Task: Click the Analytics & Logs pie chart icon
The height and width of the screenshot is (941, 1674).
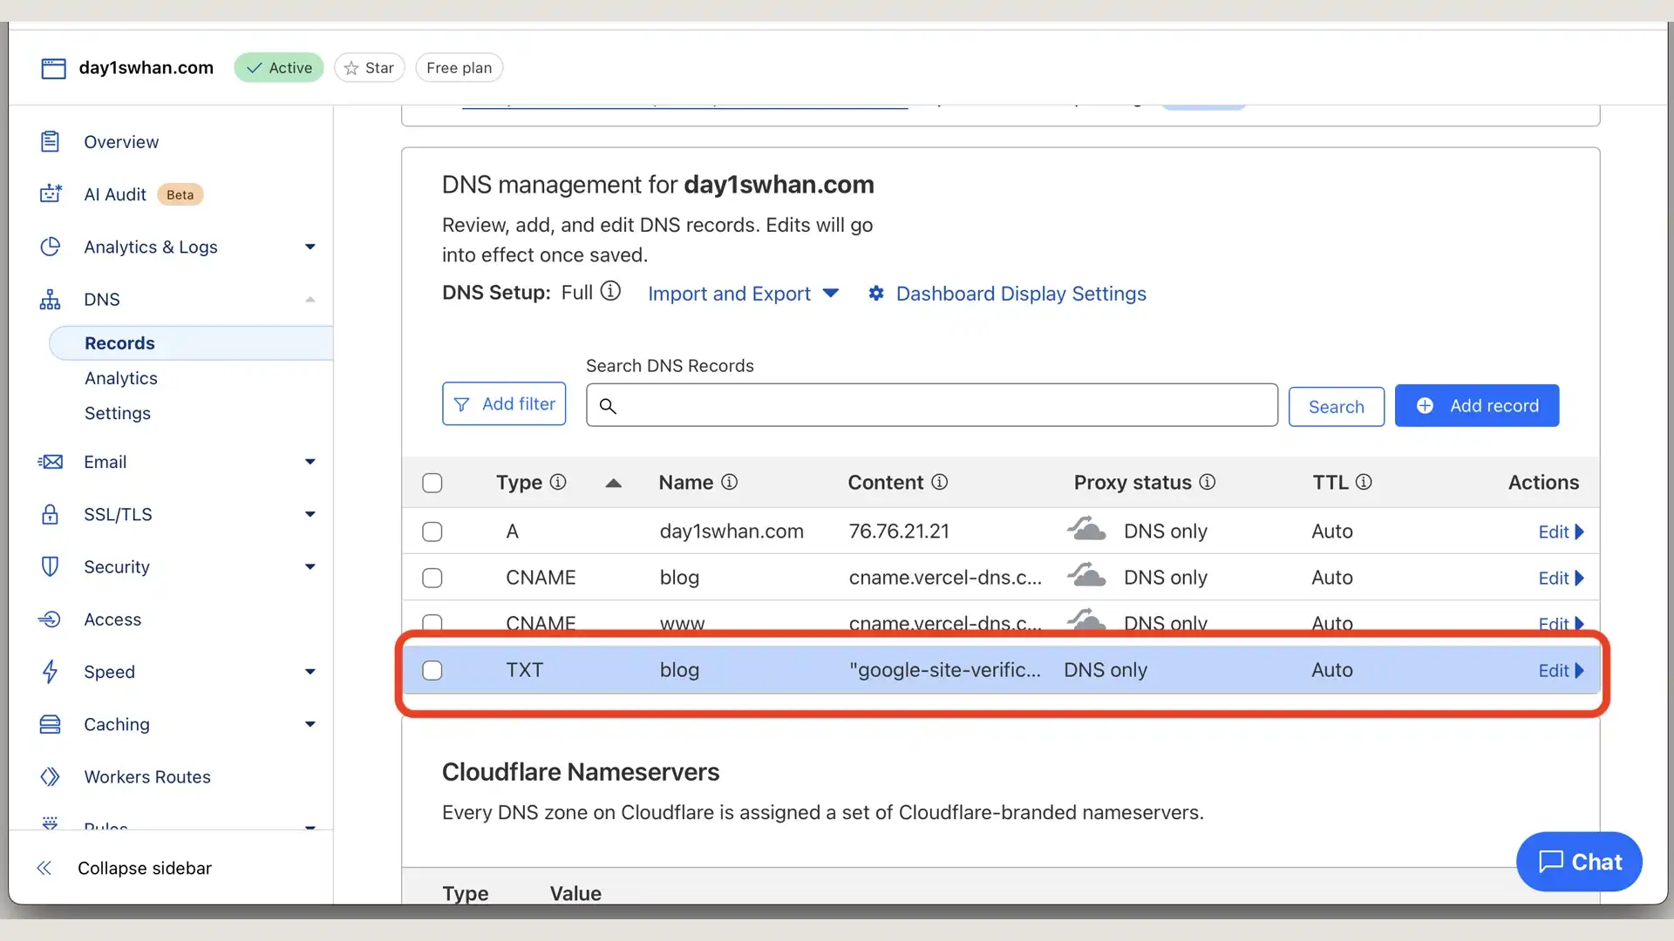Action: 51,247
